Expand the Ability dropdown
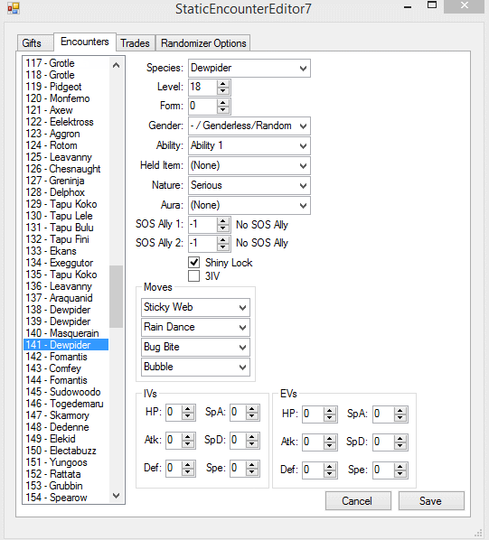 304,145
